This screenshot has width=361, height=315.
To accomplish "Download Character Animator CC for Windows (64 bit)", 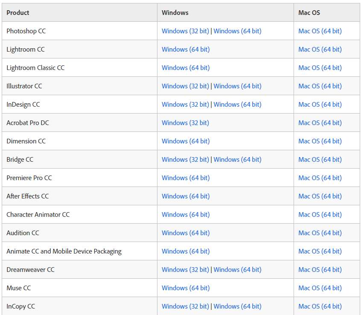I will tap(186, 215).
